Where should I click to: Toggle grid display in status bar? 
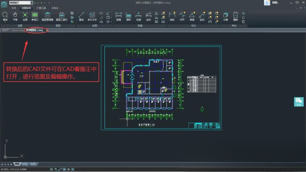pyautogui.click(x=51, y=169)
